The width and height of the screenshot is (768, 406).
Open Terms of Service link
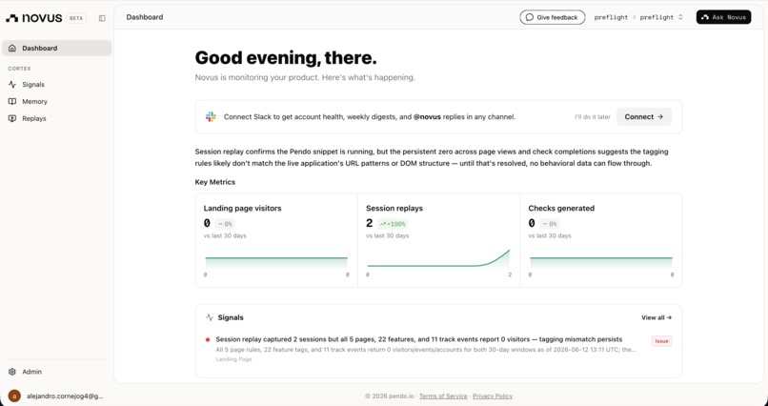click(443, 396)
